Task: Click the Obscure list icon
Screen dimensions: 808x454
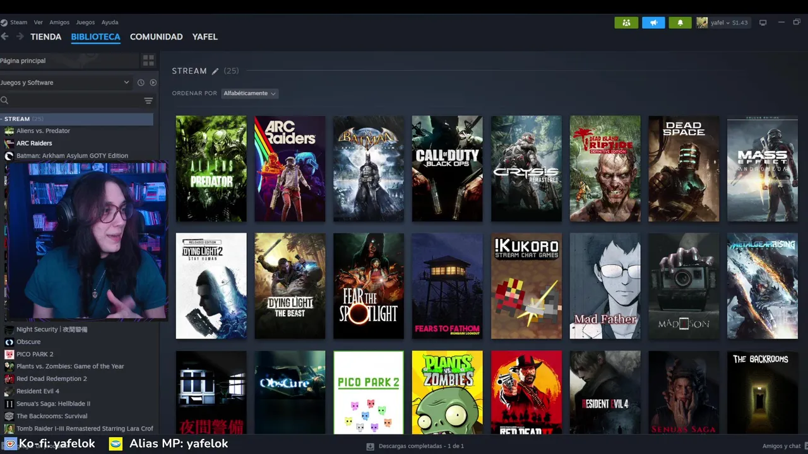Action: [x=9, y=342]
